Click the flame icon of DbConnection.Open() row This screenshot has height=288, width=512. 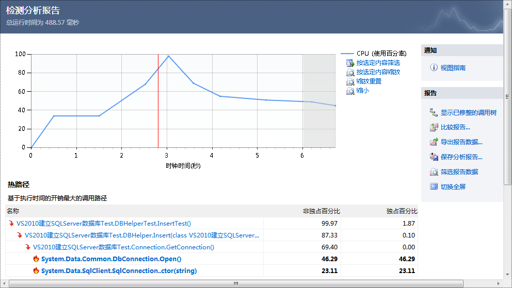(x=36, y=259)
